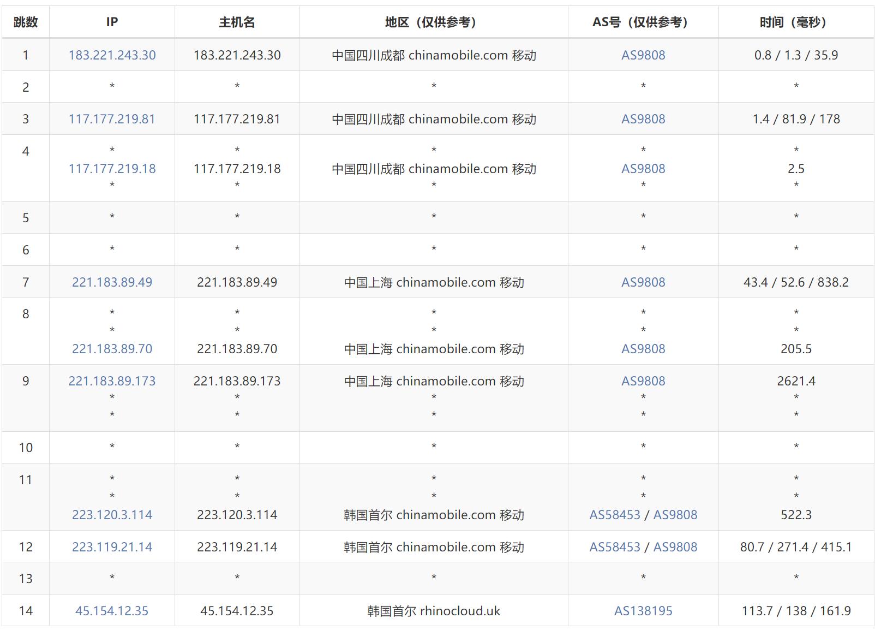The height and width of the screenshot is (630, 875).
Task: Select hostname text 221.183.89.70
Action: coord(237,349)
